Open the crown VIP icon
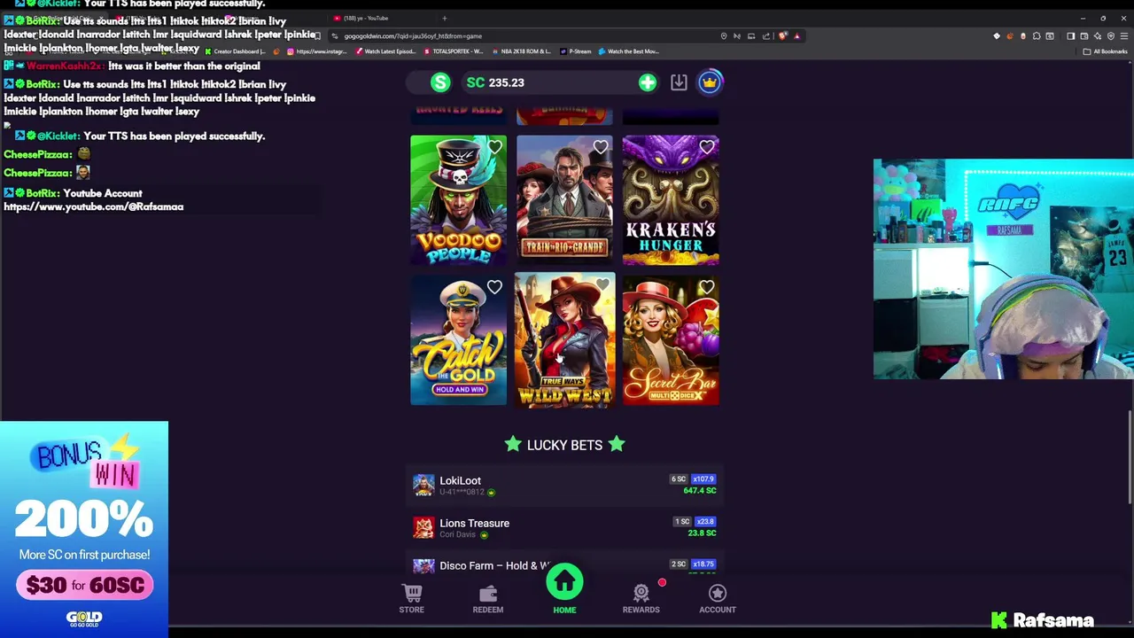This screenshot has height=638, width=1134. pos(710,82)
